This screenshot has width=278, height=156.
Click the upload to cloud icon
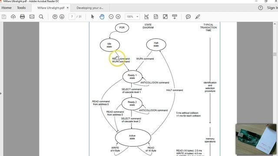pyautogui.click(x=13, y=17)
